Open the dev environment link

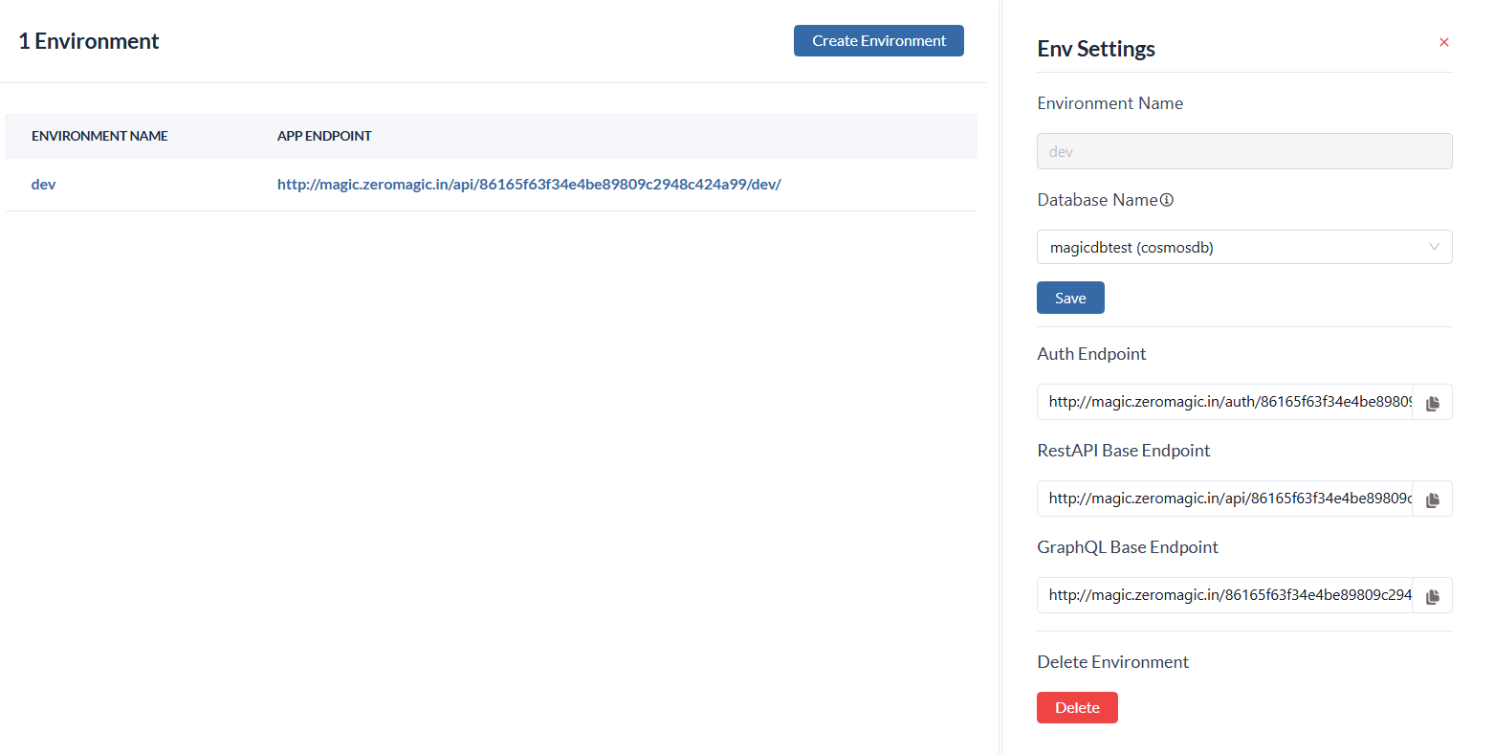pyautogui.click(x=43, y=184)
